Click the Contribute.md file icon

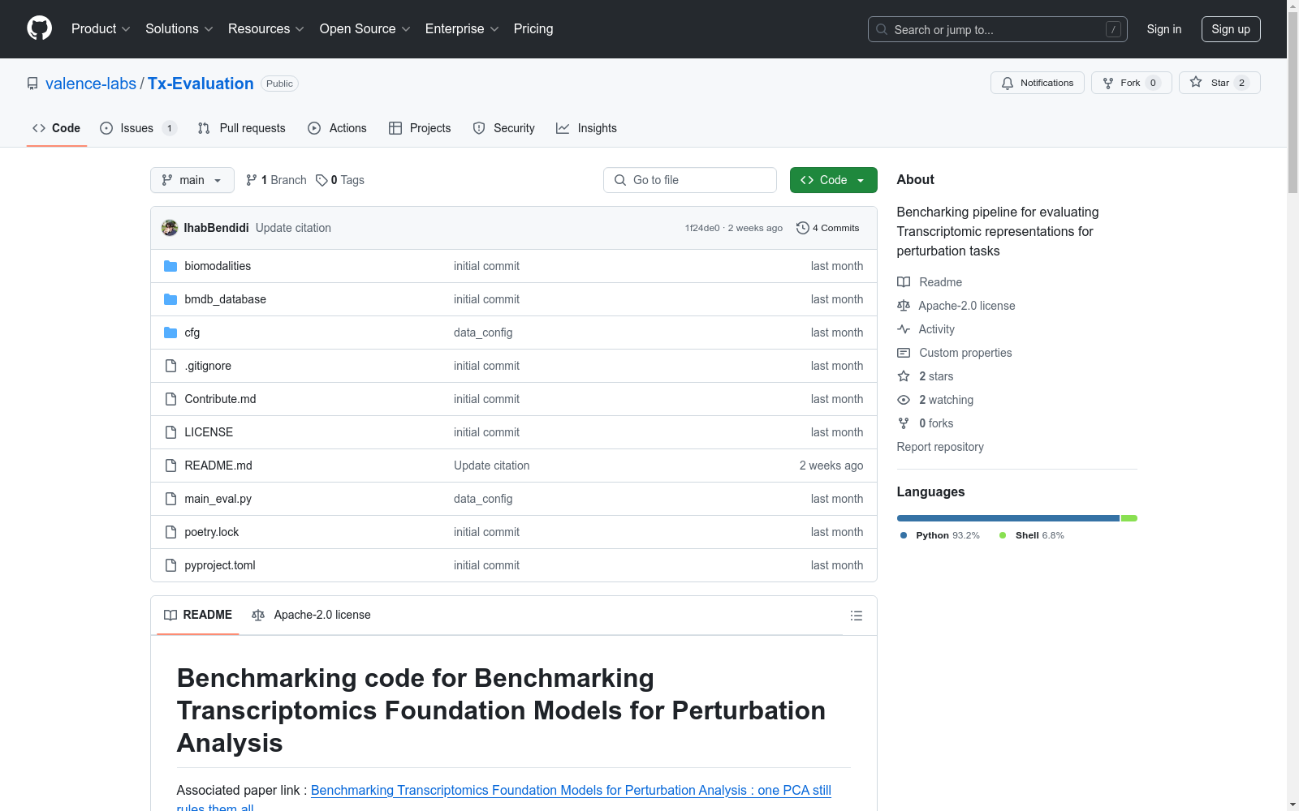pyautogui.click(x=170, y=399)
